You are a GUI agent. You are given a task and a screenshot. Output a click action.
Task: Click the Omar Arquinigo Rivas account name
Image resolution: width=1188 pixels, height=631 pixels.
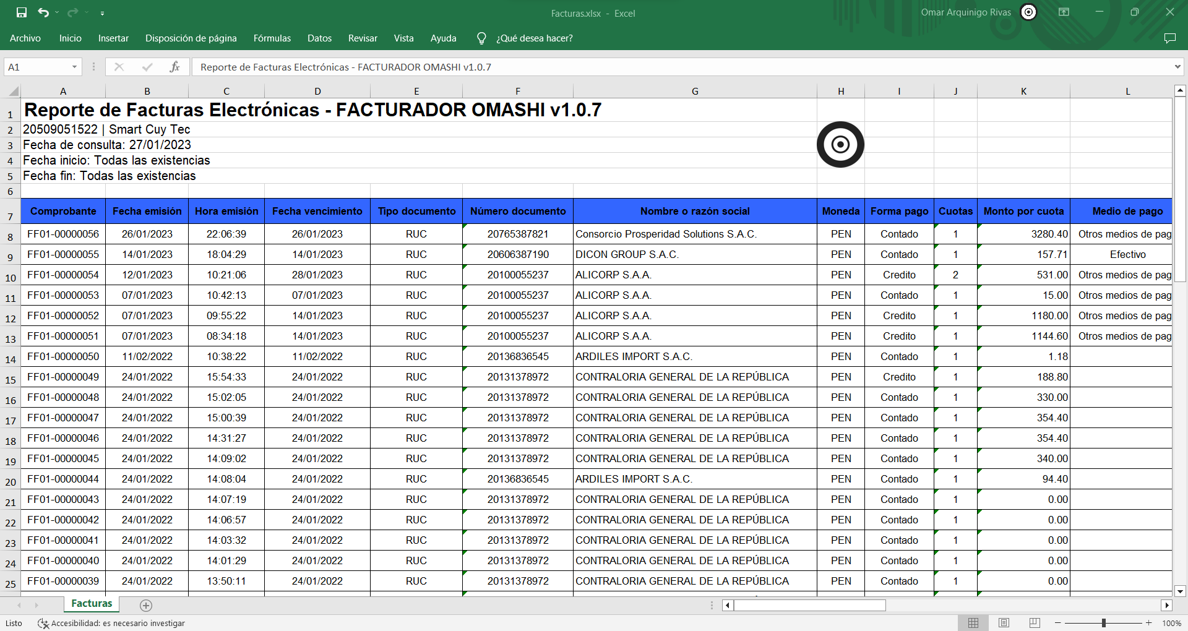(x=965, y=12)
